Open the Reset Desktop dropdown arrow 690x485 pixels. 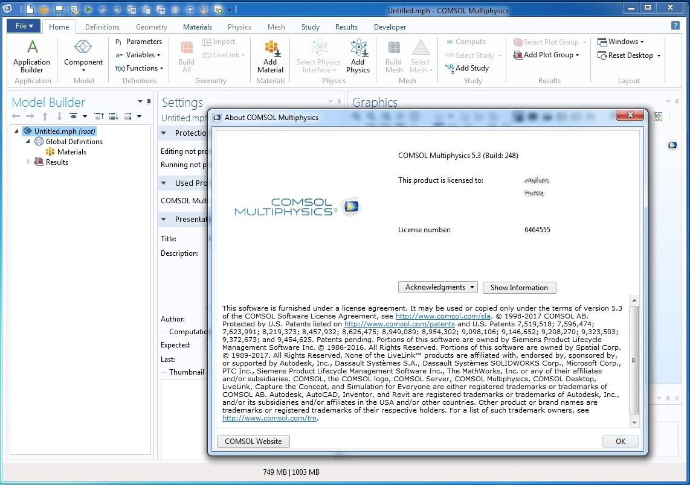pos(659,55)
